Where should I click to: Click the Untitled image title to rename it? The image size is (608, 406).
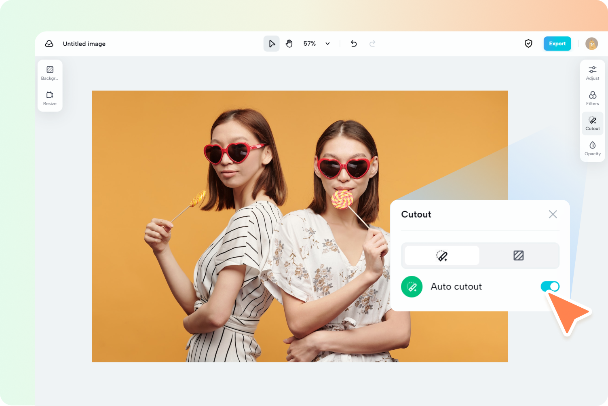84,43
